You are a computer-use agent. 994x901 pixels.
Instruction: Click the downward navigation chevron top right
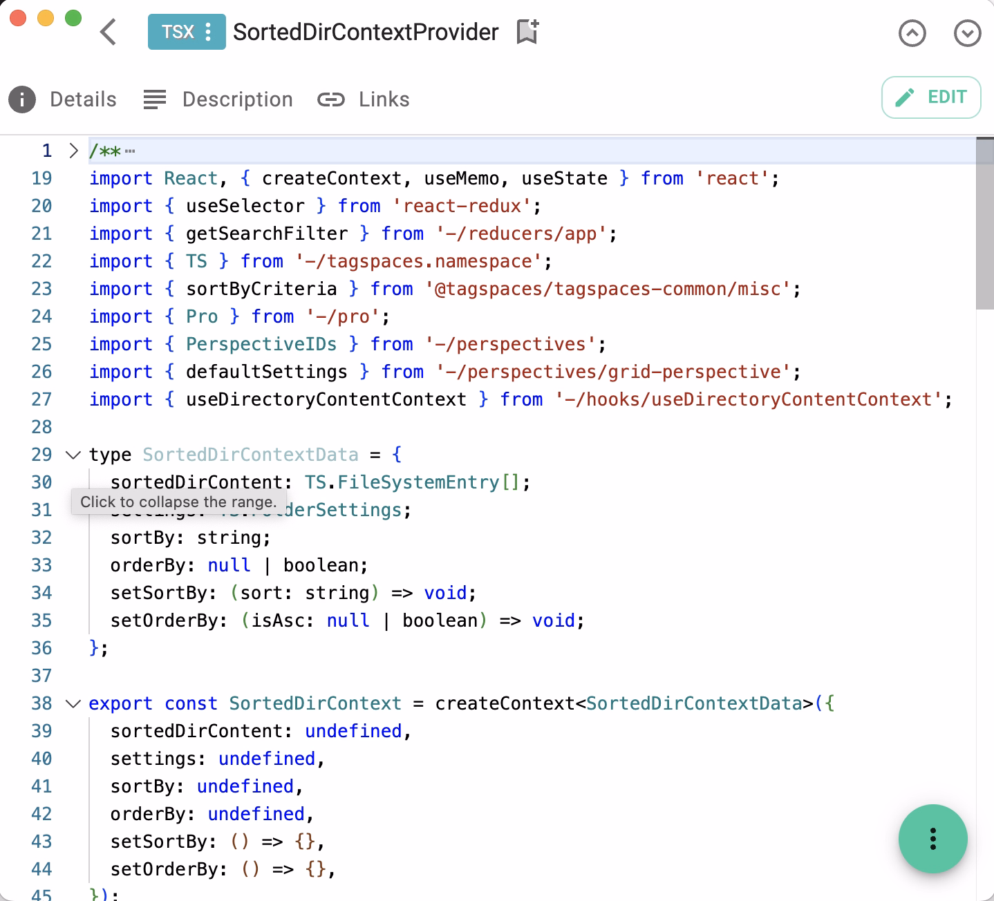tap(968, 33)
